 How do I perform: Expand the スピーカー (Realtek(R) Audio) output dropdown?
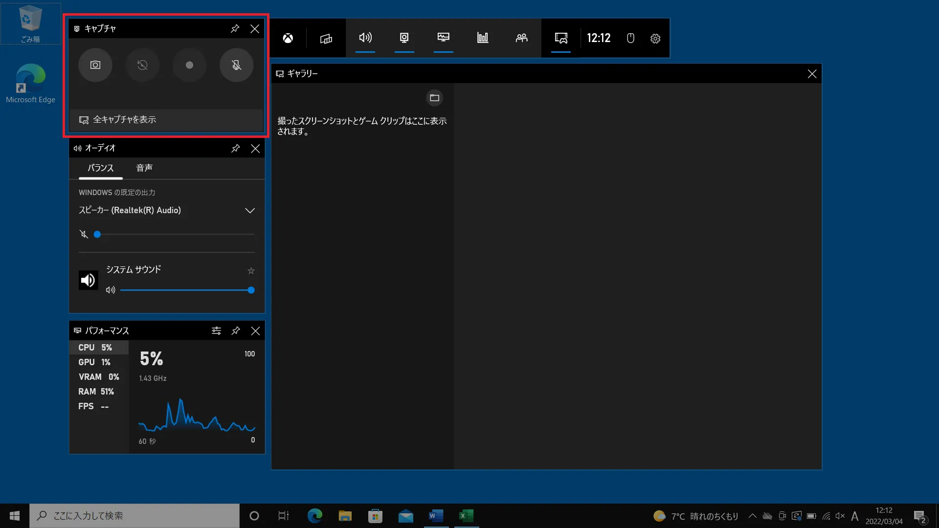click(x=167, y=210)
